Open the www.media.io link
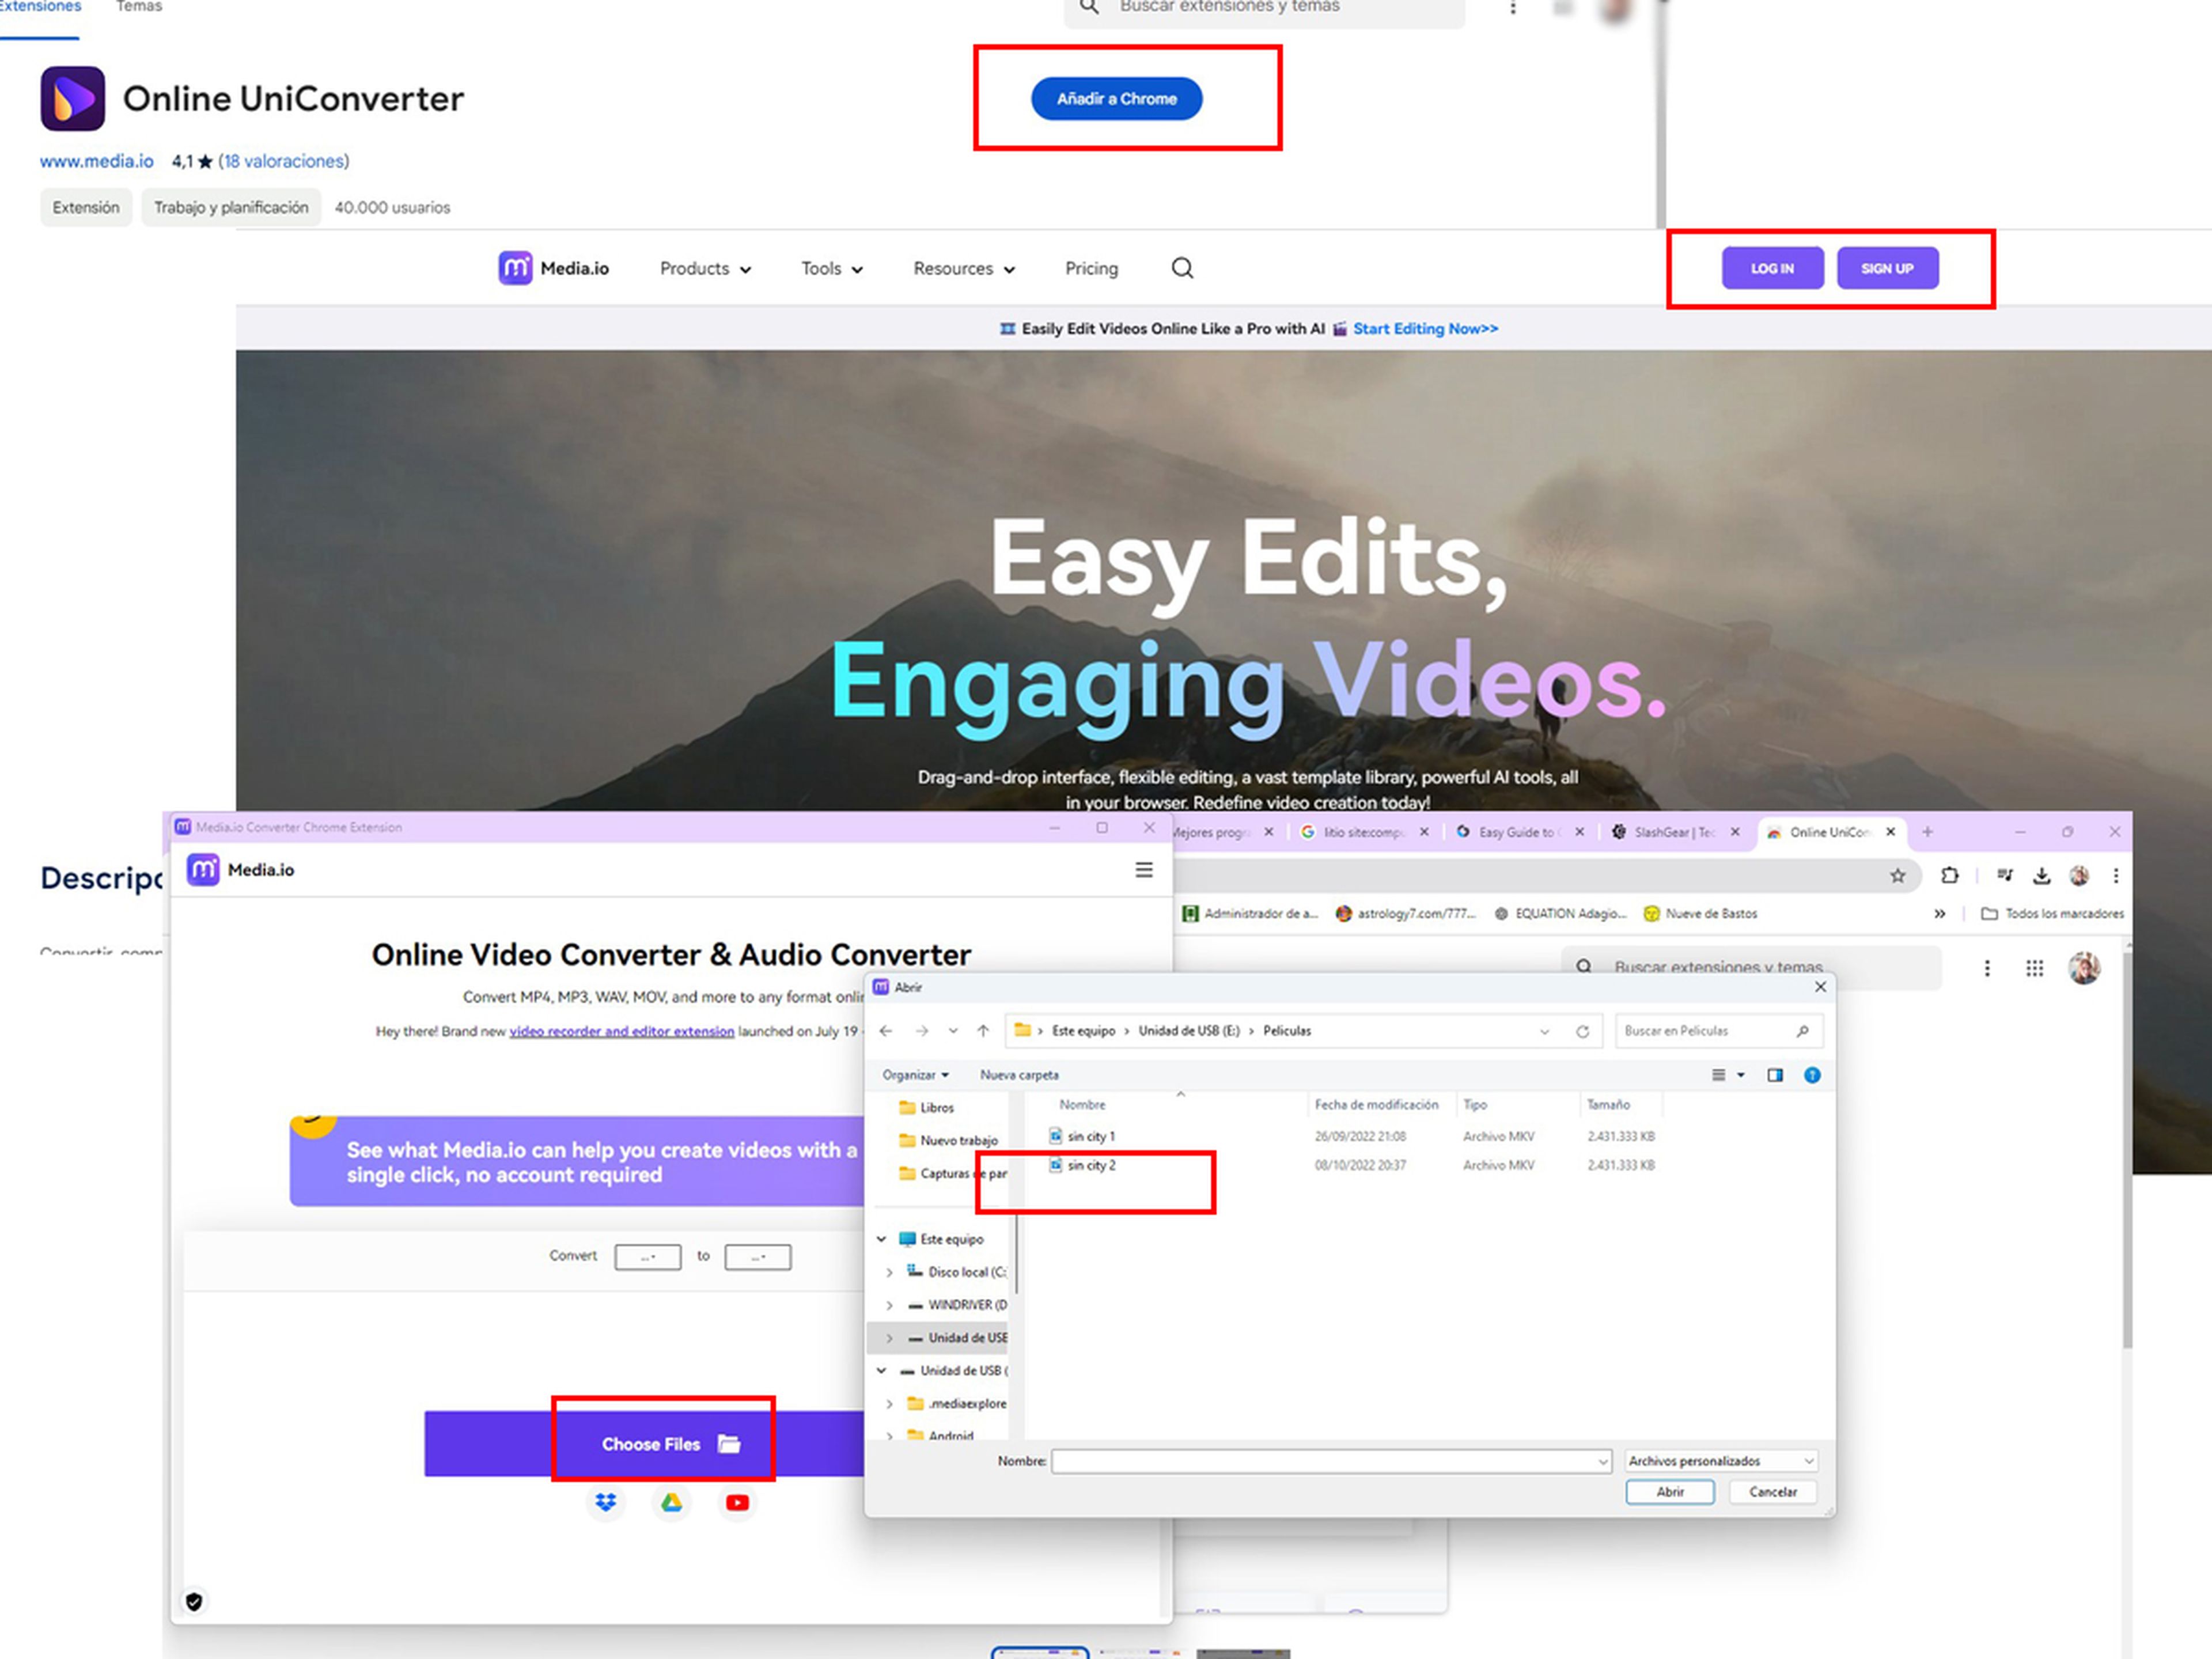 tap(96, 161)
